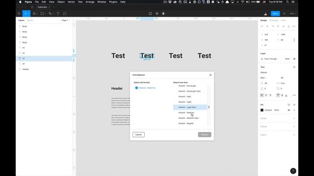Open the File menu
The image size is (314, 176).
[x=37, y=2]
